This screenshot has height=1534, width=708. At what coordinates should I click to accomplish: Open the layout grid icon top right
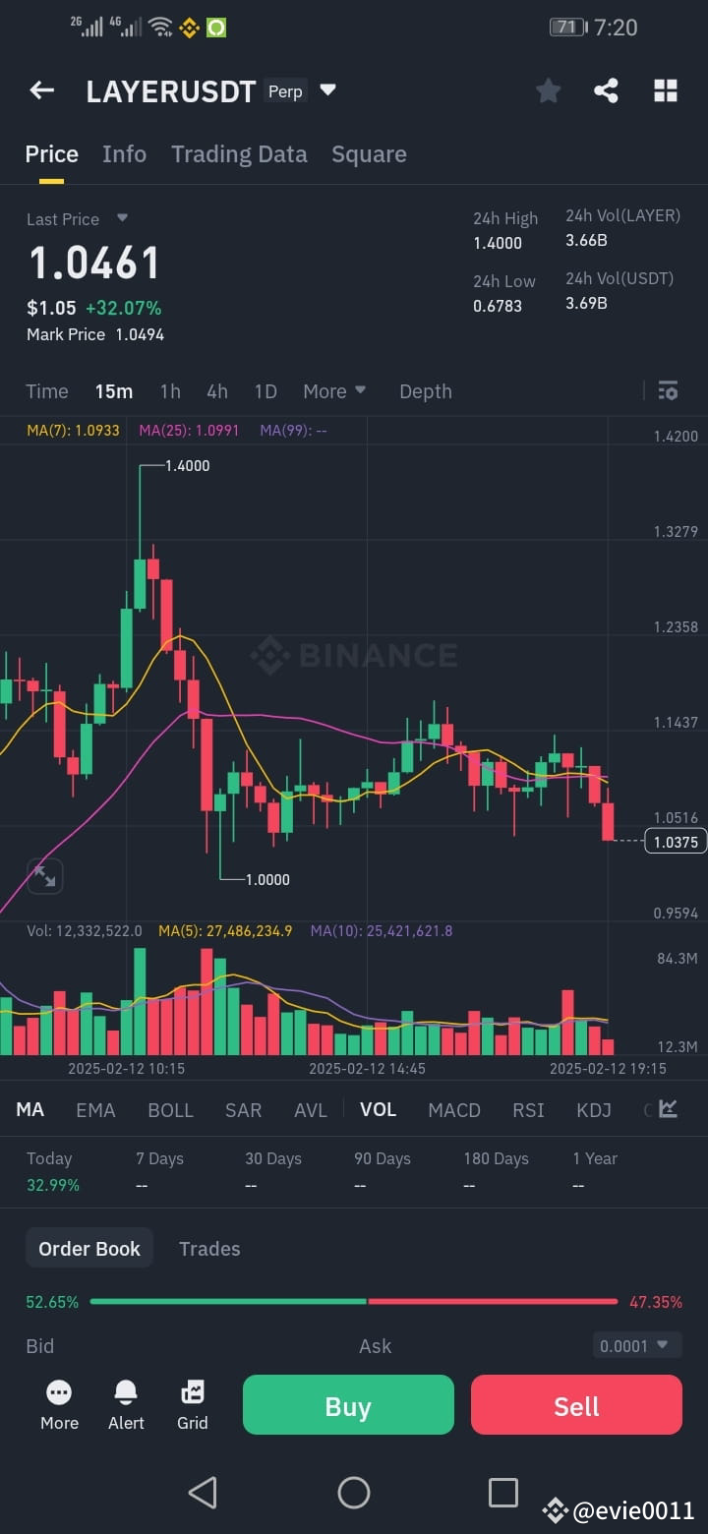[666, 90]
